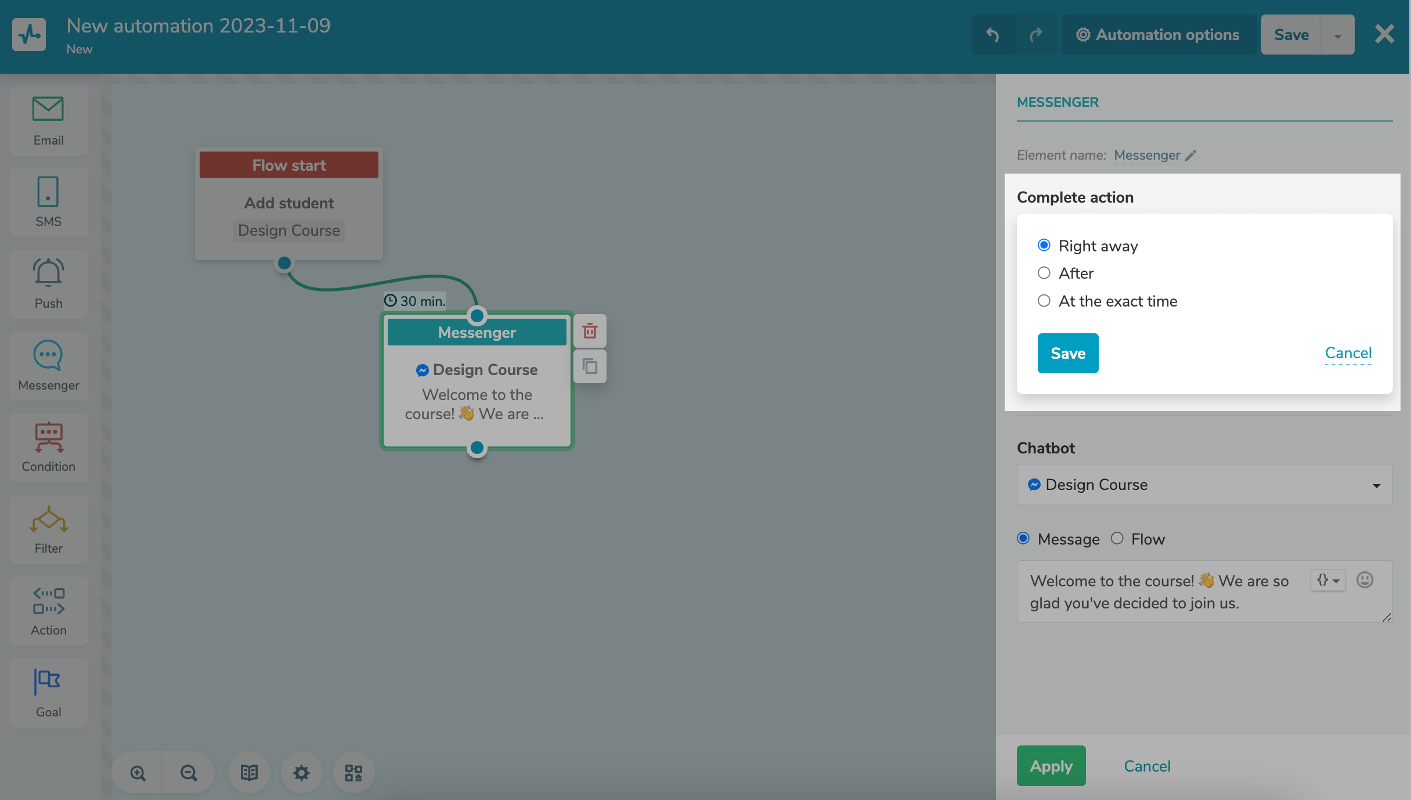Switch to Flow radio option
This screenshot has height=800, width=1411.
1117,539
